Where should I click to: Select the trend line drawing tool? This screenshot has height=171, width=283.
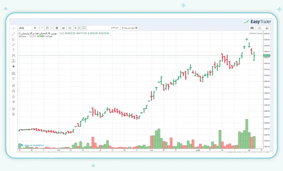(x=13, y=34)
